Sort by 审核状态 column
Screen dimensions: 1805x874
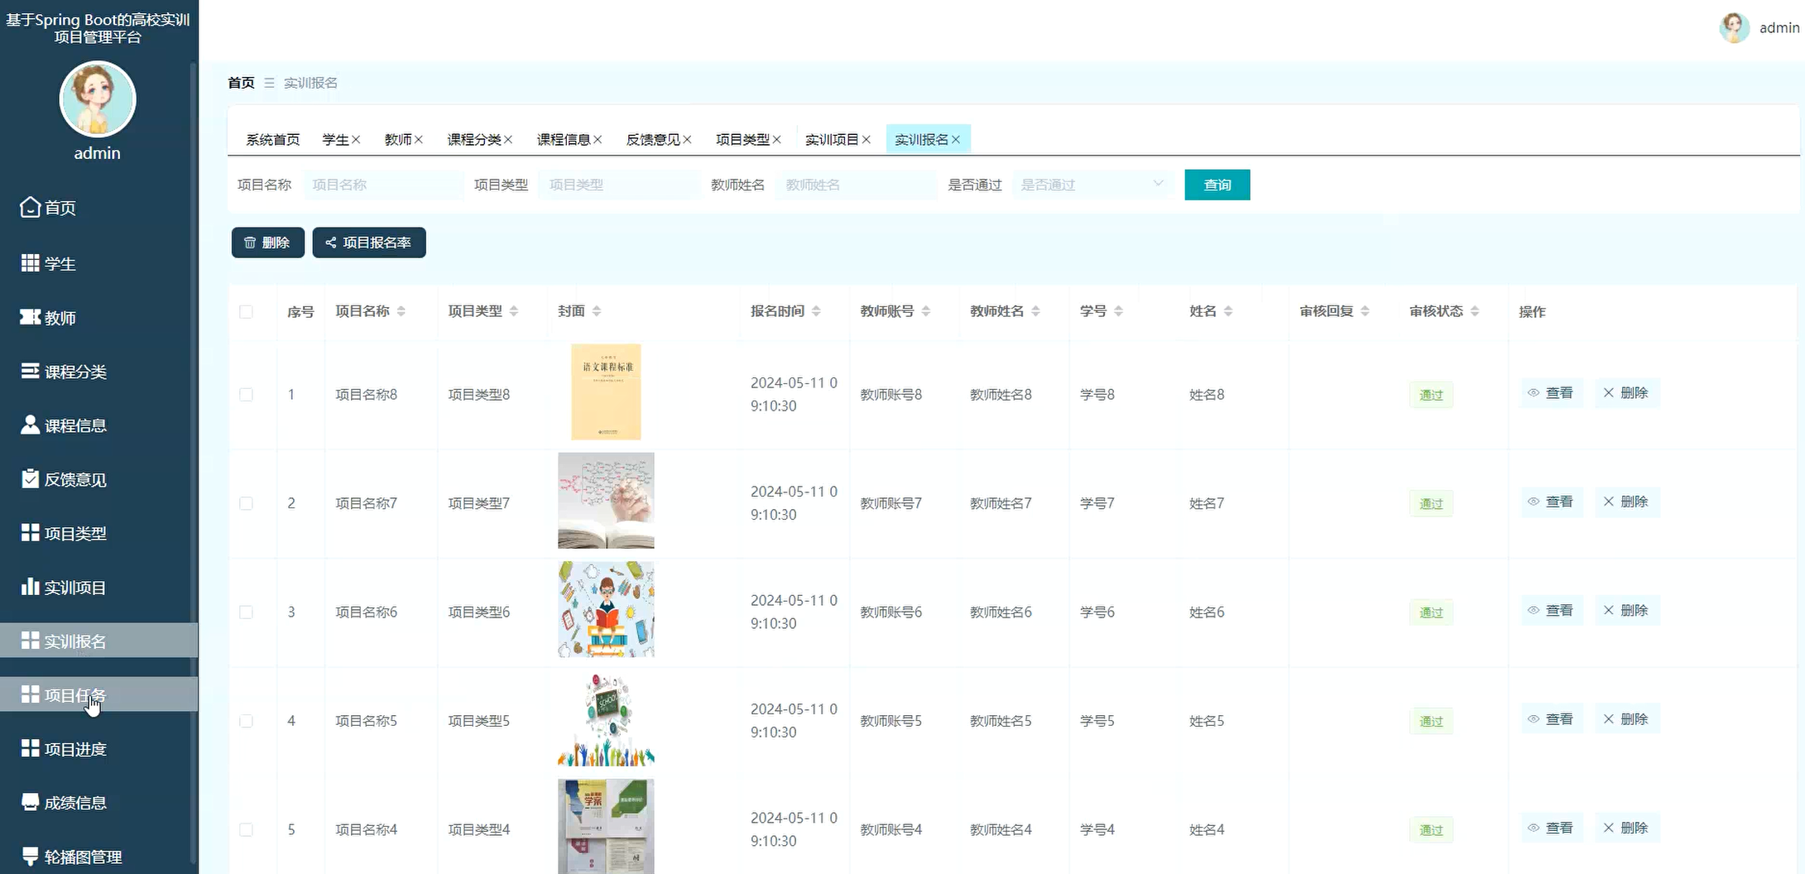(1475, 311)
